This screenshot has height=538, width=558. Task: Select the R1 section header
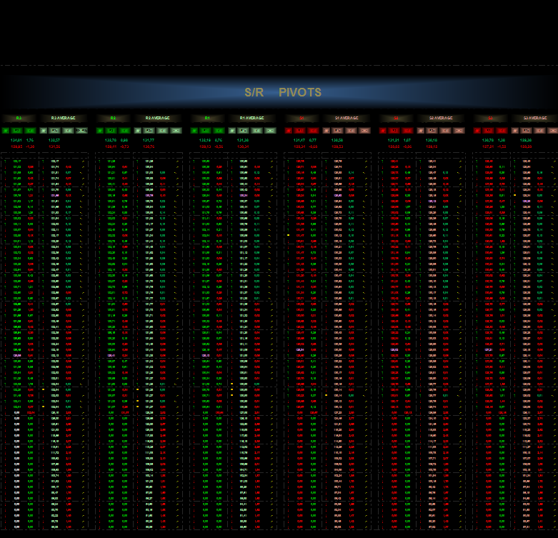point(207,118)
